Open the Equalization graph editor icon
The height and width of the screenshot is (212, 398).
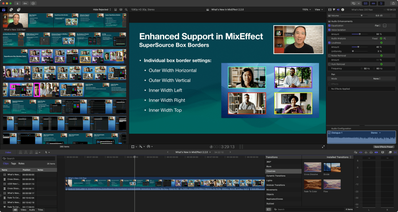tap(384, 25)
